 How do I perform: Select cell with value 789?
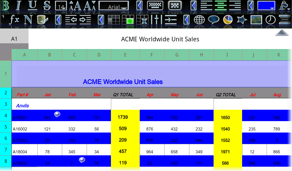[x=279, y=127]
